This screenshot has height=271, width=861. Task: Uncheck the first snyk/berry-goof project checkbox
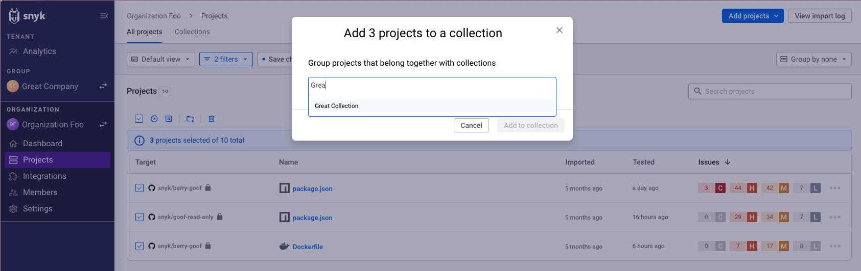click(139, 188)
